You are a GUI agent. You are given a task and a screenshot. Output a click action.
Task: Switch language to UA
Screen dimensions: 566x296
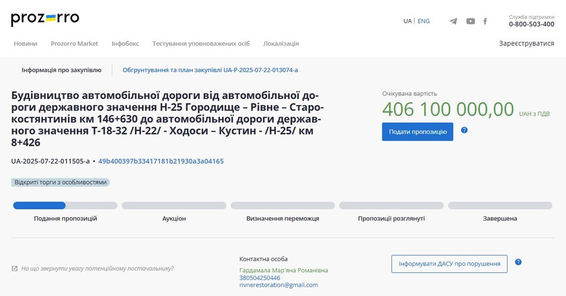(407, 21)
